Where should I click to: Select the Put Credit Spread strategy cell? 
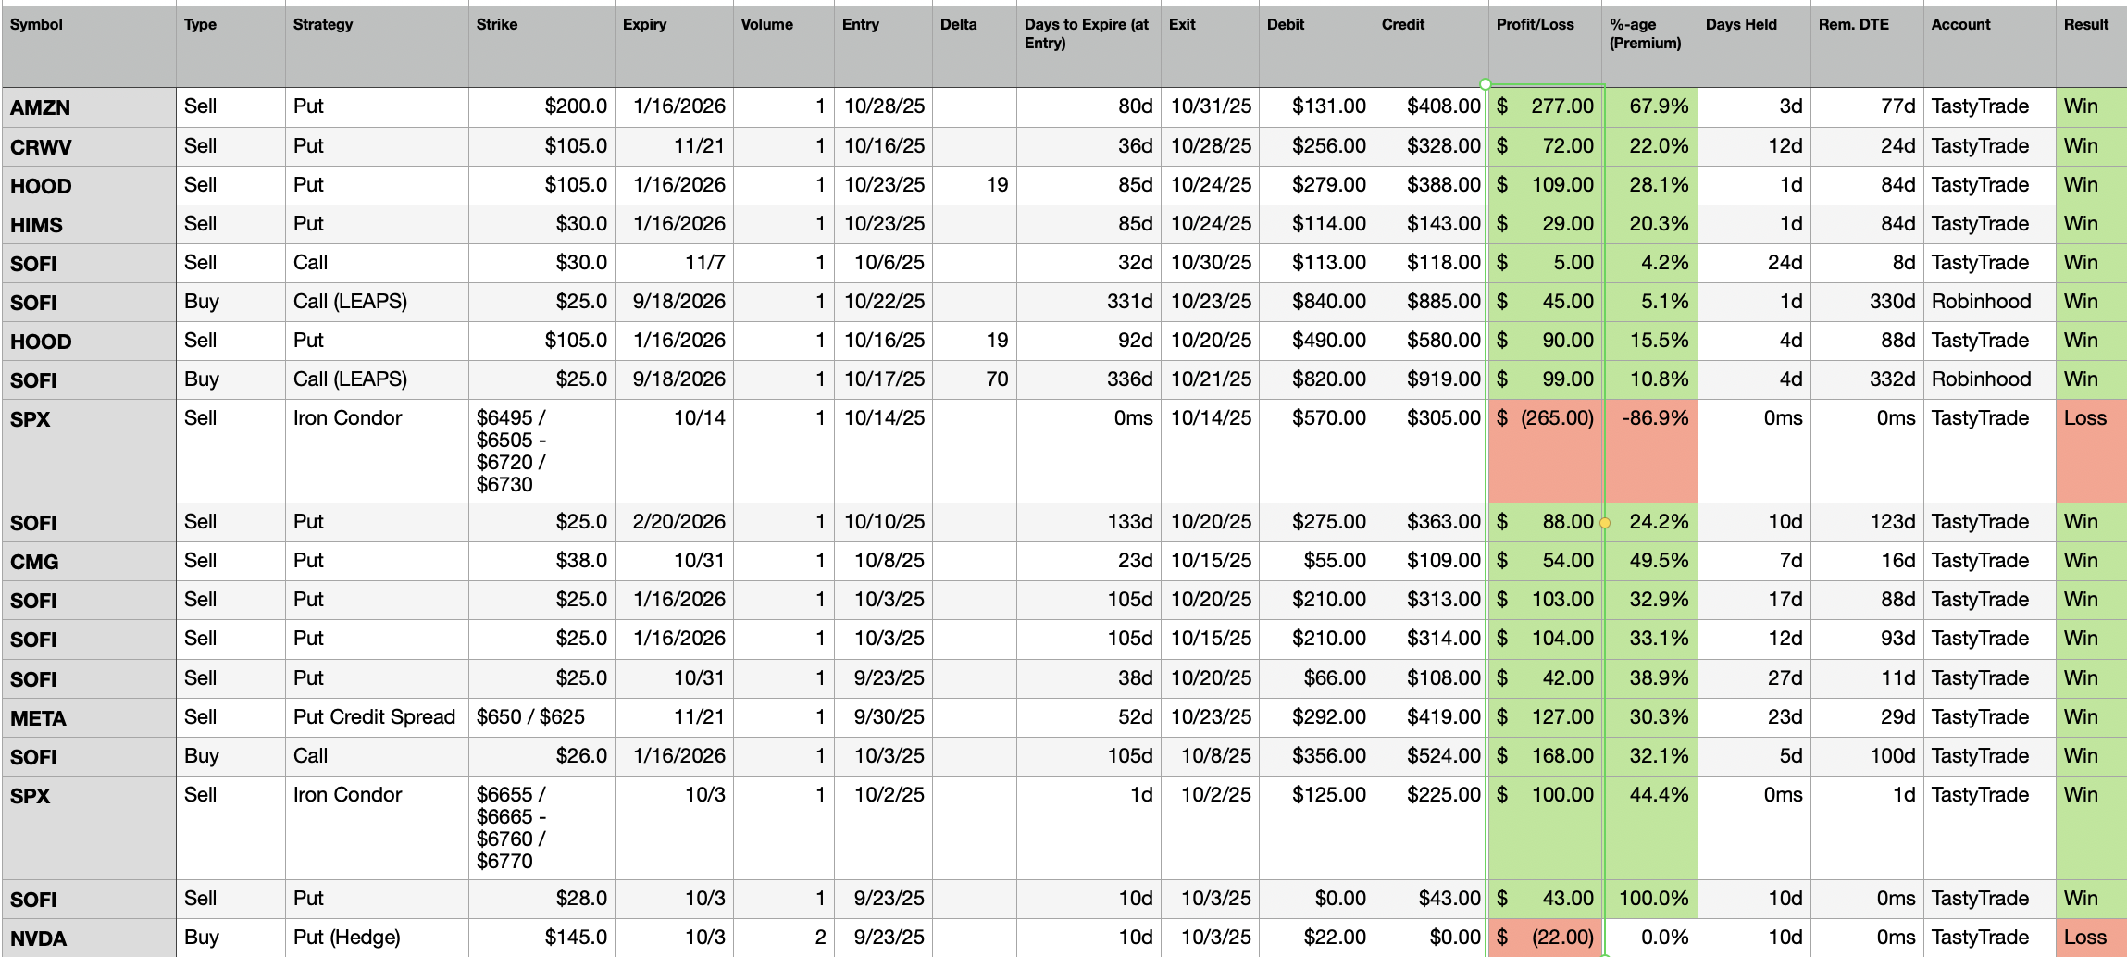coord(375,717)
